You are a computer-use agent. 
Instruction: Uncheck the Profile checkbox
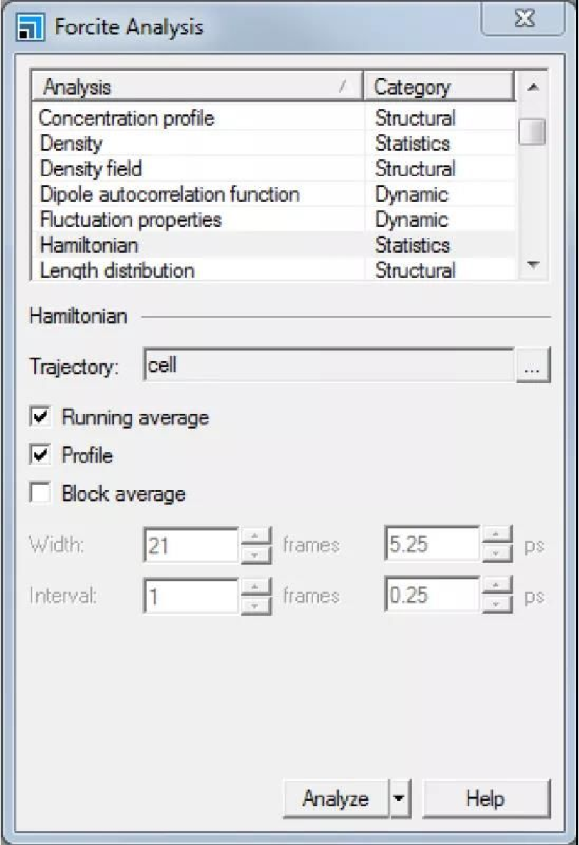click(x=41, y=456)
